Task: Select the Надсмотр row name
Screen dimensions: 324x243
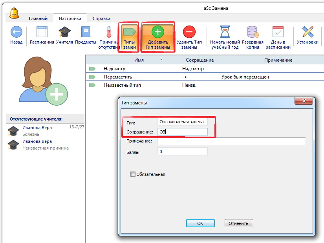Action: (x=114, y=69)
